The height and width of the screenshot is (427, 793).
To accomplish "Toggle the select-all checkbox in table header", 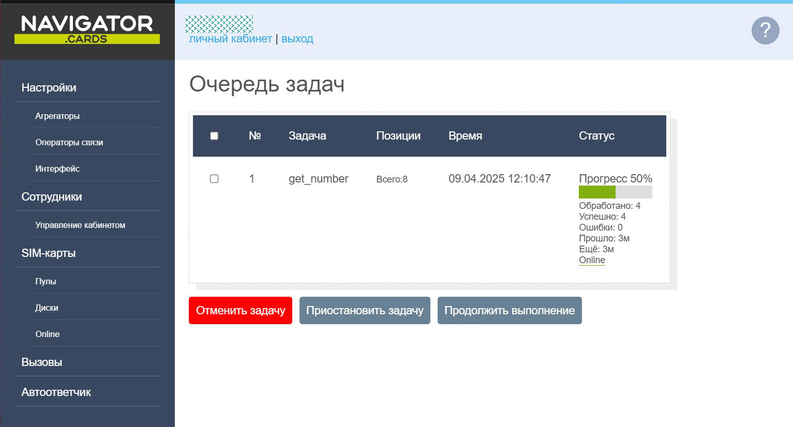I will click(214, 136).
